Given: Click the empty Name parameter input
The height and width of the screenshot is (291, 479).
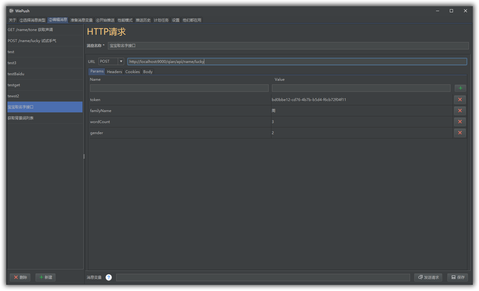Looking at the screenshot, I should pyautogui.click(x=179, y=88).
